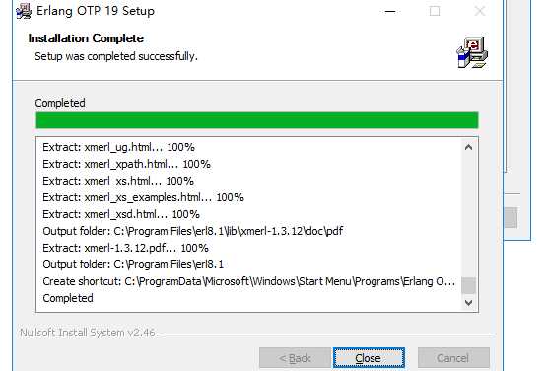The image size is (544, 371).
Task: Click the disabled Back button
Action: coord(295,358)
